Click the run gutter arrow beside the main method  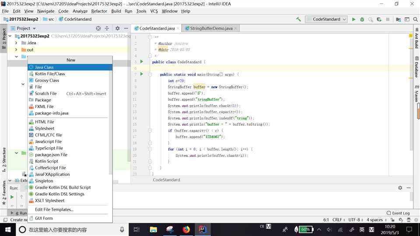pos(142,74)
